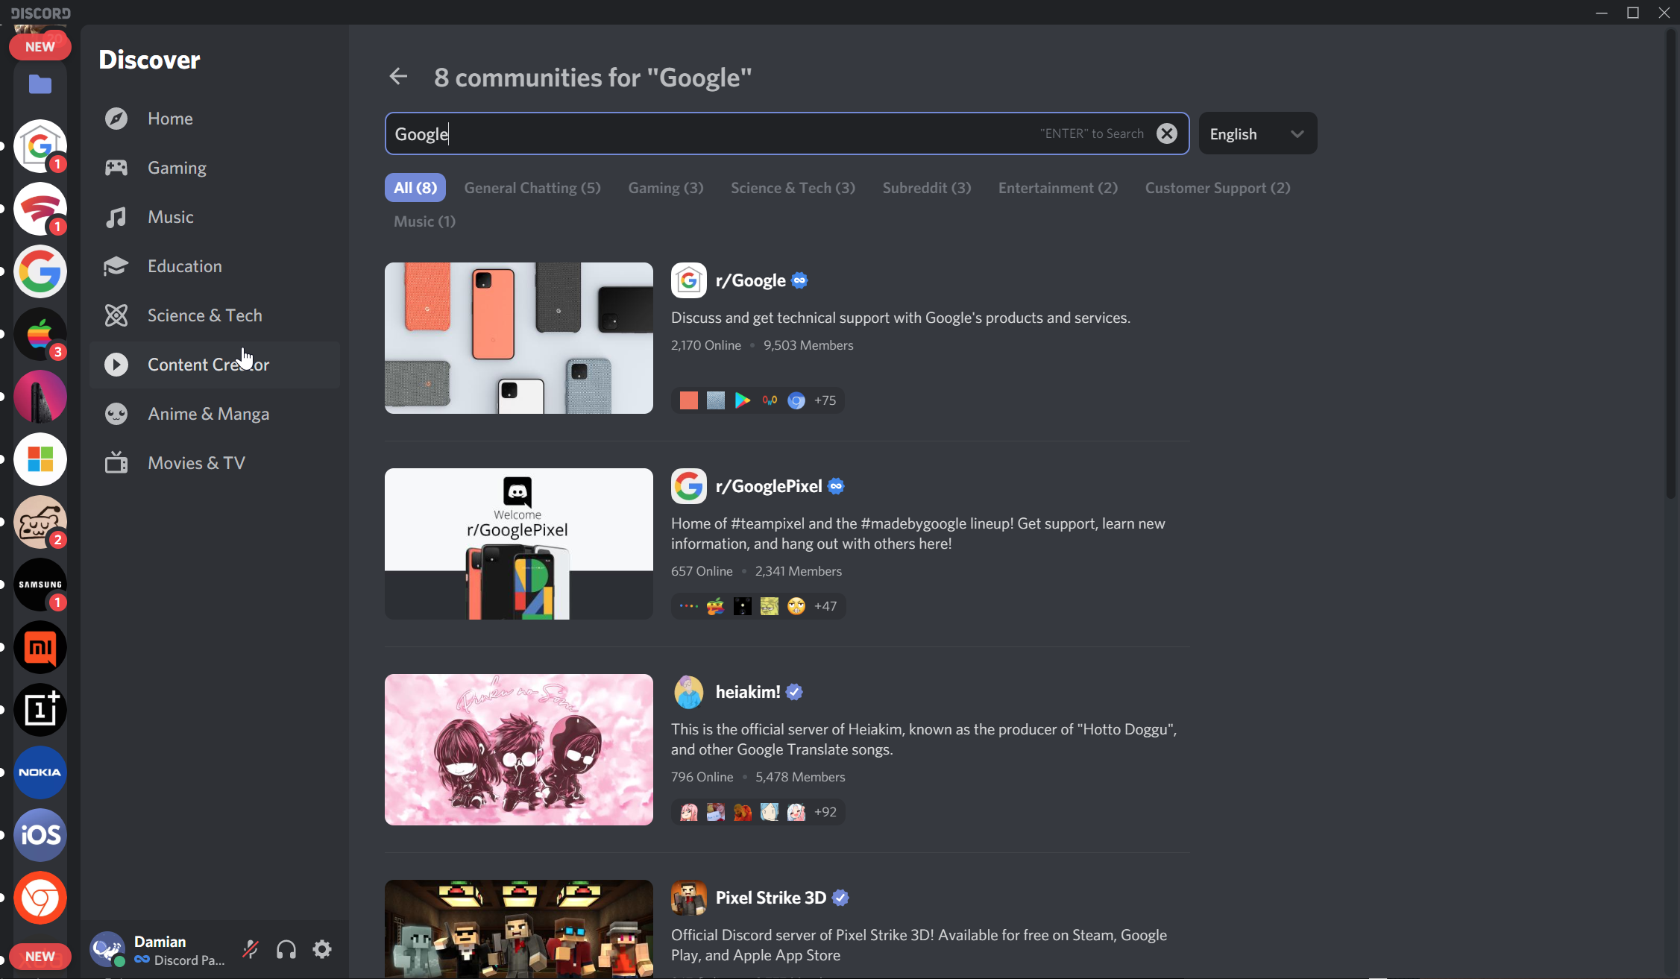This screenshot has width=1680, height=979.
Task: Open the Nokia server in sidebar
Action: click(40, 772)
